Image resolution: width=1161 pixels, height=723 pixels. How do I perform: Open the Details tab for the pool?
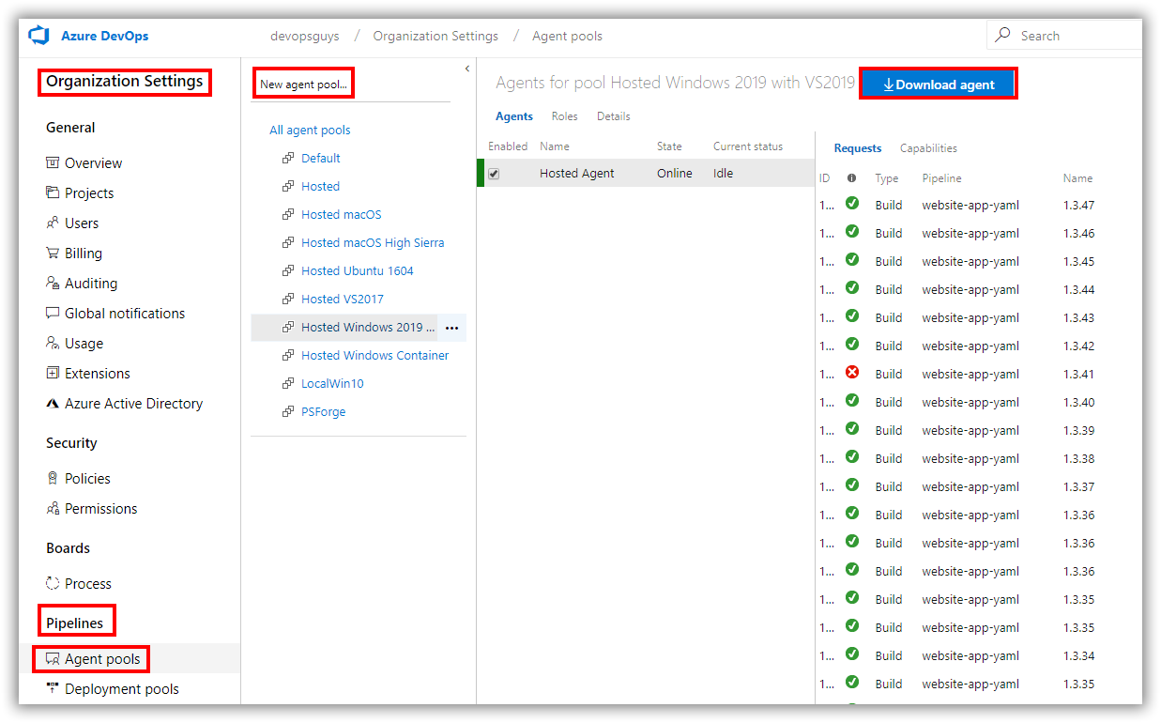pyautogui.click(x=613, y=115)
